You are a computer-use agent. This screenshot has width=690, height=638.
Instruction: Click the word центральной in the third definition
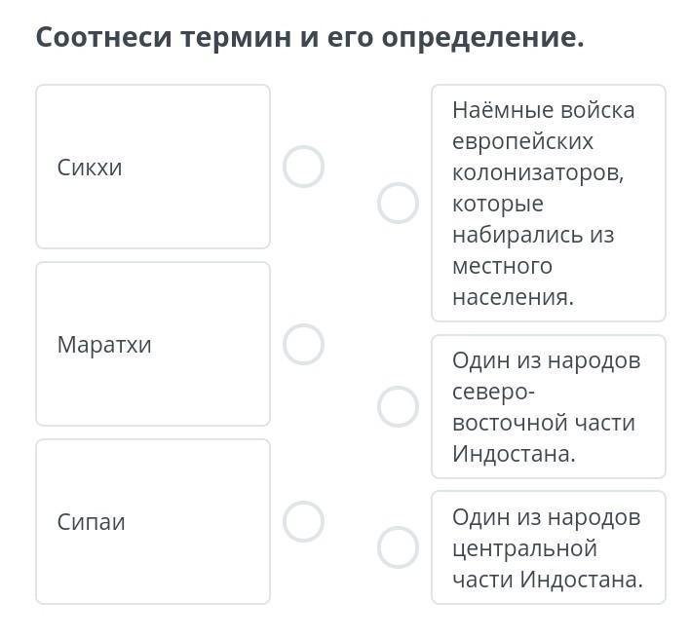[523, 548]
